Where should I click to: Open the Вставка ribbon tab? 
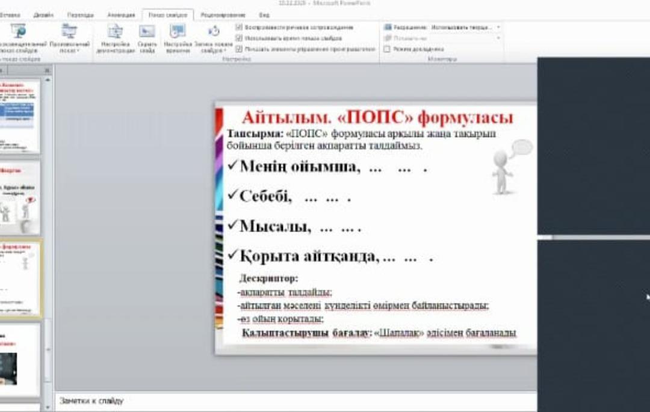coord(9,15)
